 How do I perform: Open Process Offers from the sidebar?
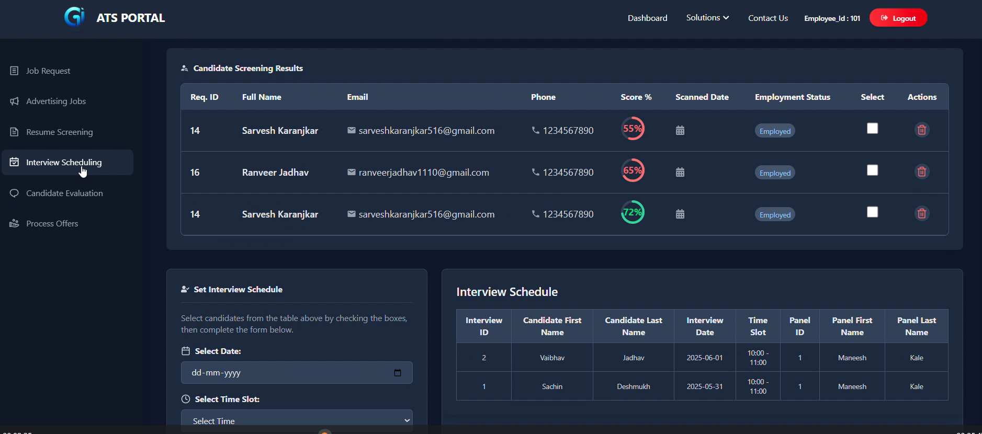pos(52,223)
